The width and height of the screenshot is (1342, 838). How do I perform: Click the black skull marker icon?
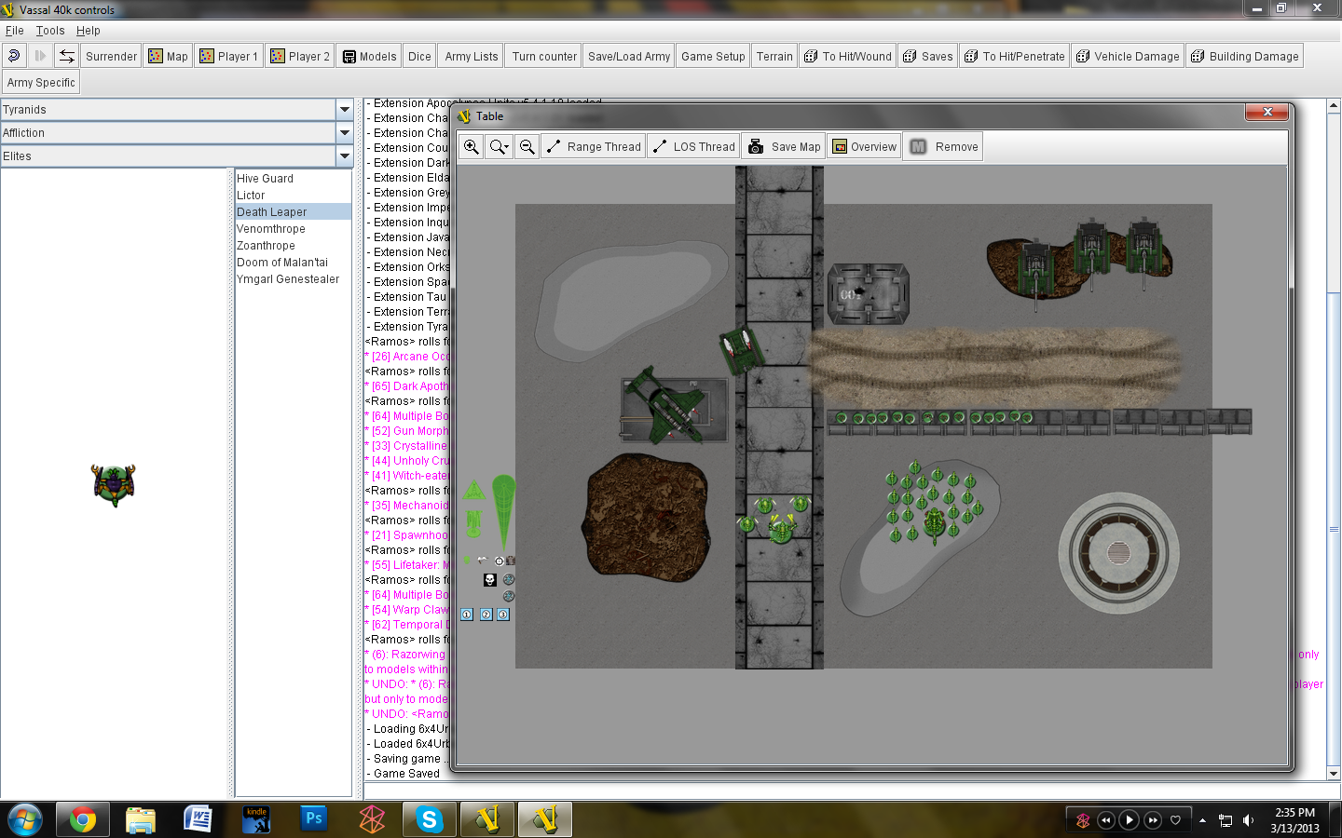tap(490, 579)
